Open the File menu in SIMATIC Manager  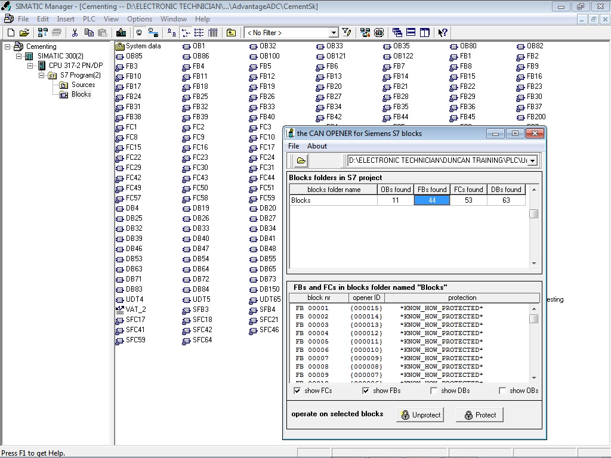(23, 19)
